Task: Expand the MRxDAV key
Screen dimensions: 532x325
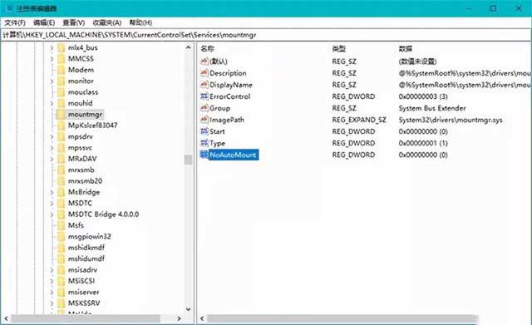Action: pos(52,159)
